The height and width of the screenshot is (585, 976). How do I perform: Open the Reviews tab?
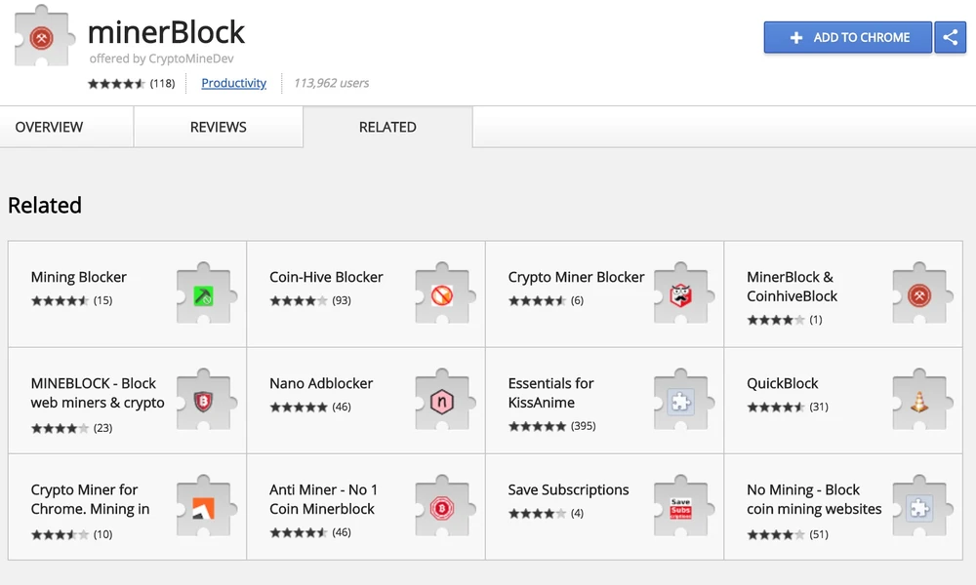click(218, 127)
